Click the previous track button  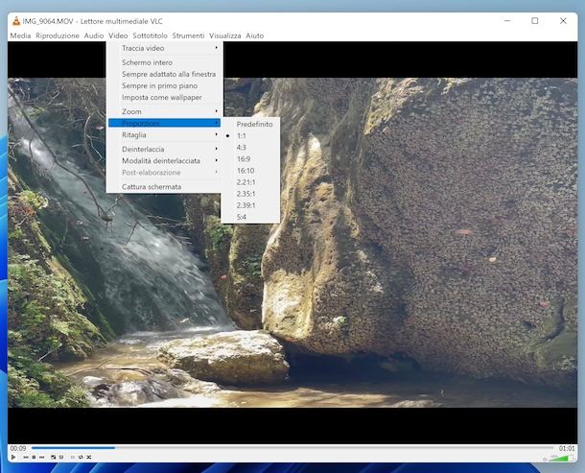pos(26,457)
